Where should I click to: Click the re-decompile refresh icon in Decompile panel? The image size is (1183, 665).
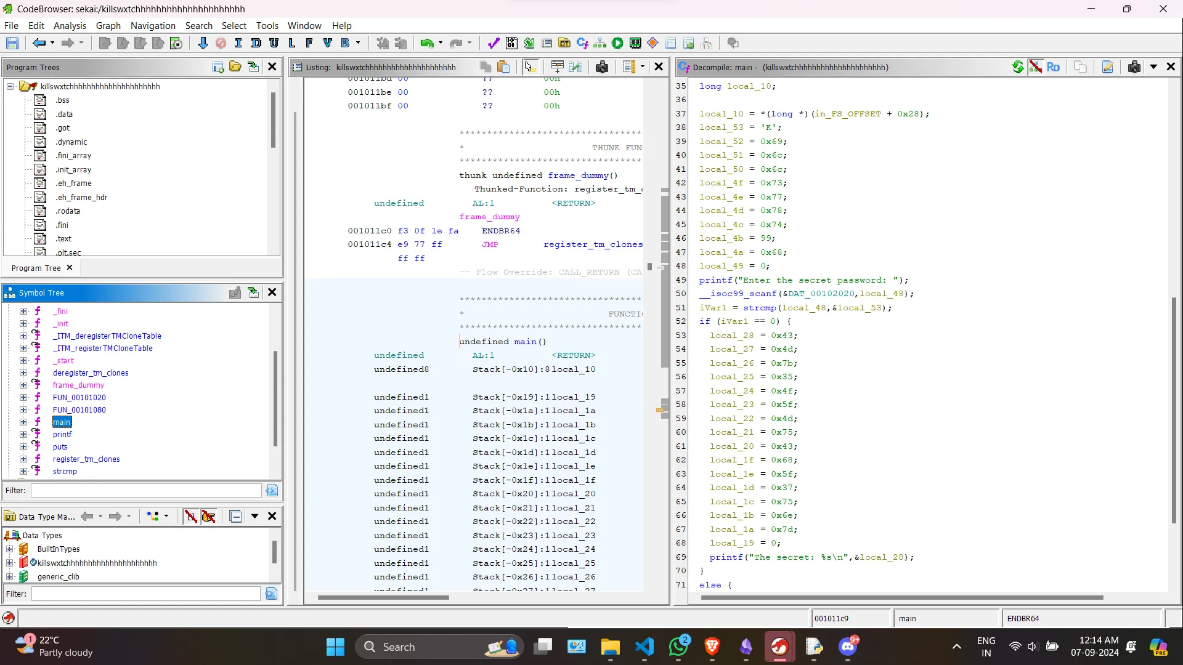1018,67
